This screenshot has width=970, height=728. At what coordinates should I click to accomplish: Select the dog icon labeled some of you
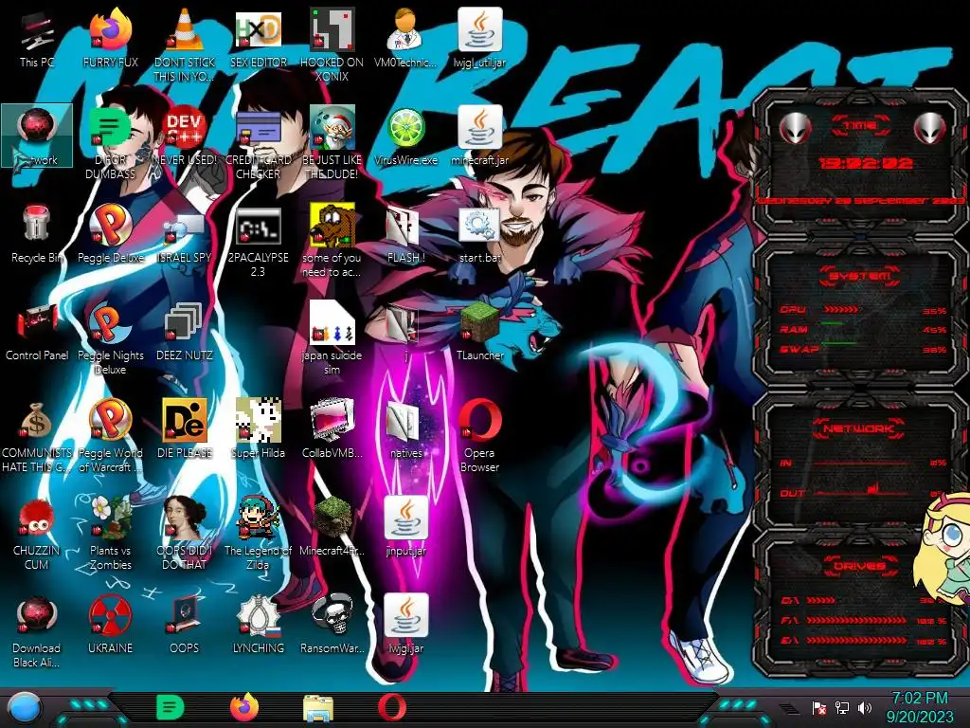pyautogui.click(x=332, y=240)
